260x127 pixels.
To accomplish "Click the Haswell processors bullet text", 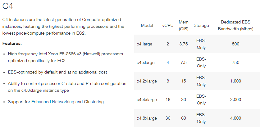I will click(x=66, y=57).
